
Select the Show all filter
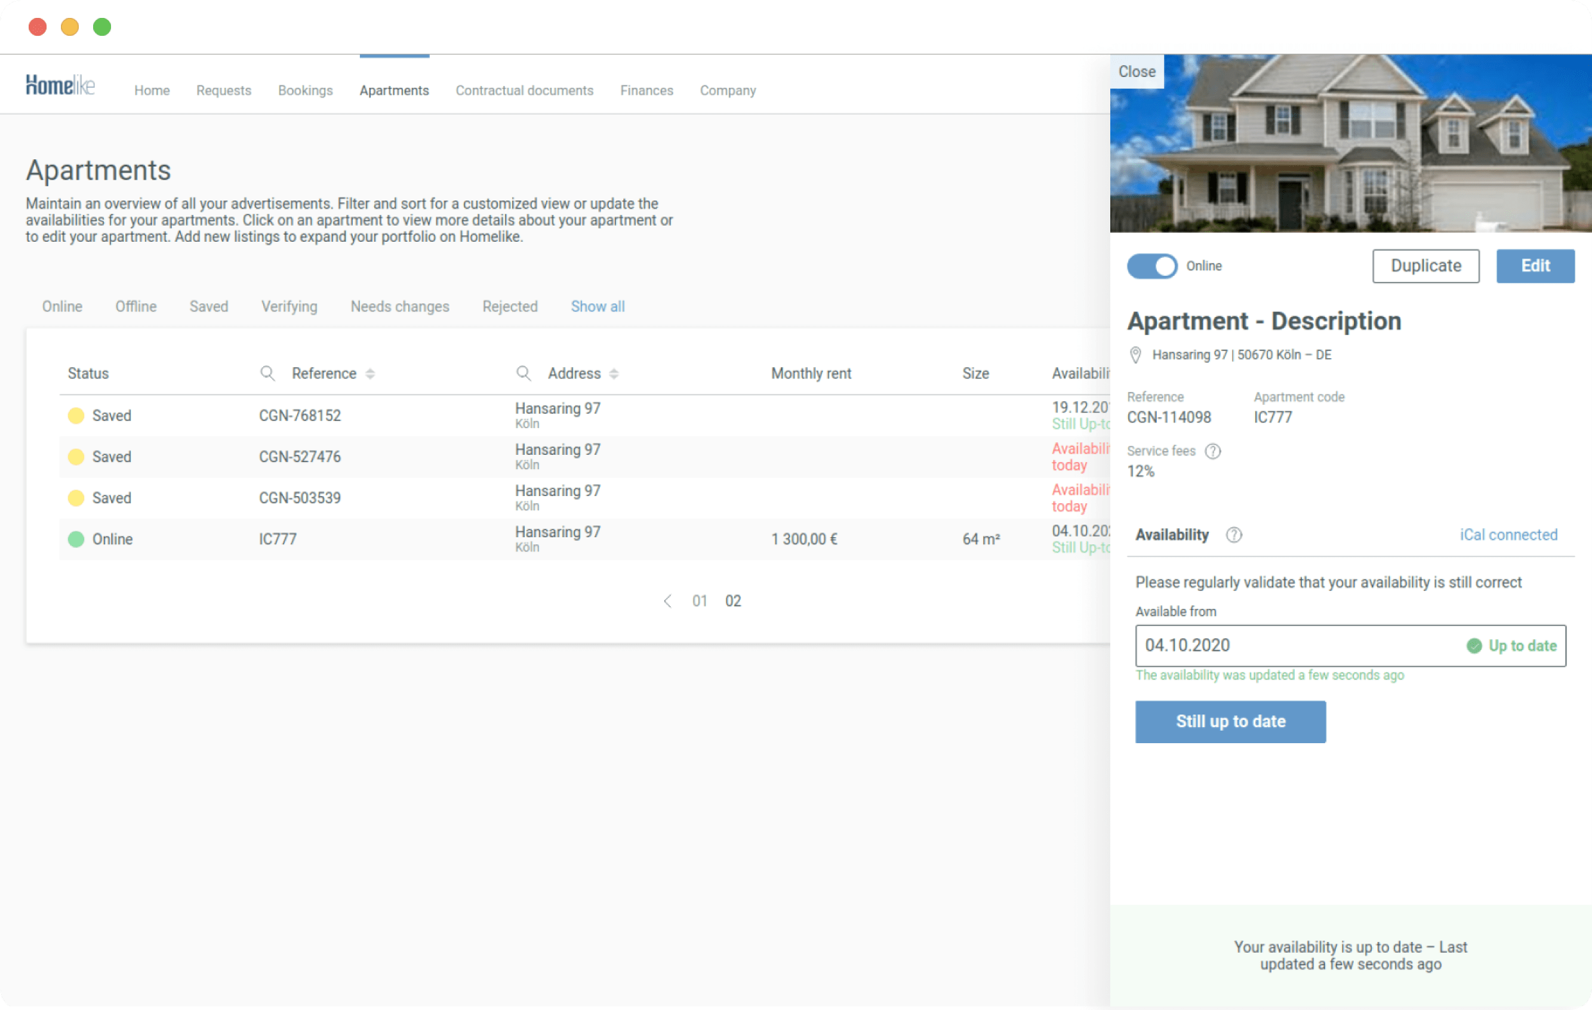pos(597,307)
